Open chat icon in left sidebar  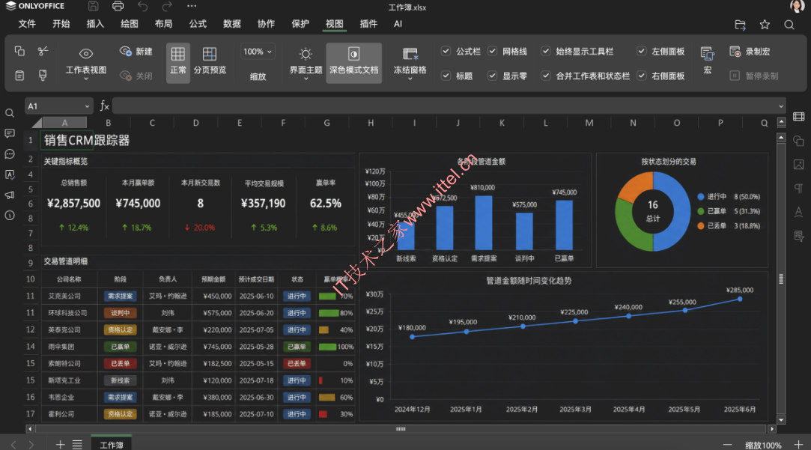pyautogui.click(x=9, y=154)
